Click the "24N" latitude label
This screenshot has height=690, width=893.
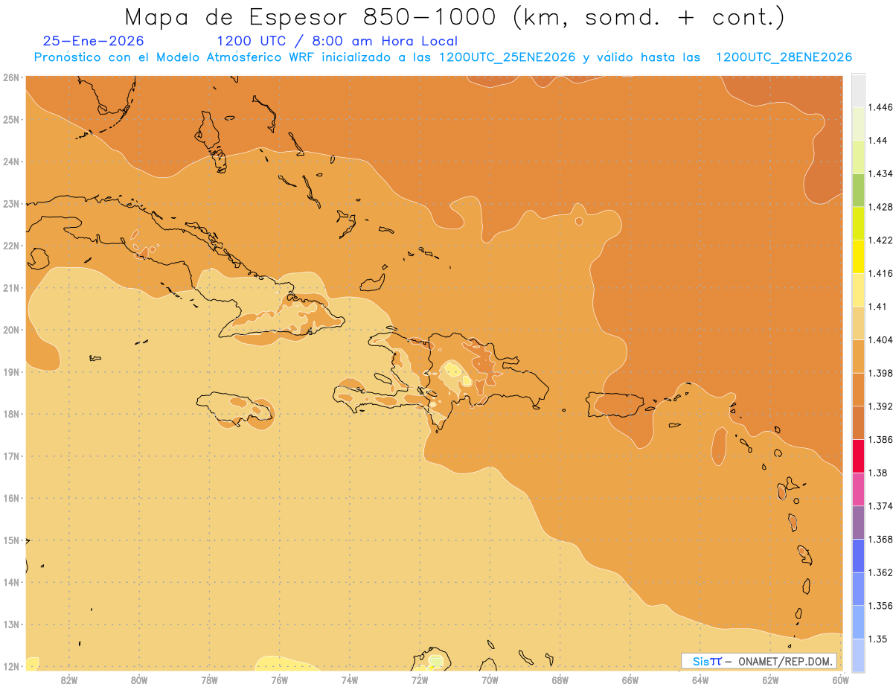point(11,162)
